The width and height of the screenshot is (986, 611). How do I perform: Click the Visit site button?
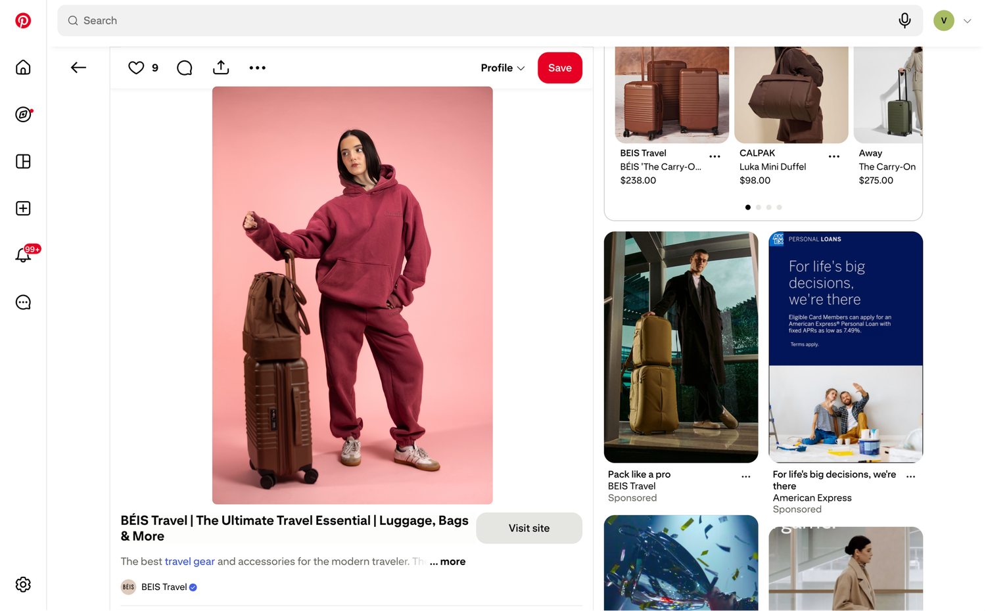[529, 528]
